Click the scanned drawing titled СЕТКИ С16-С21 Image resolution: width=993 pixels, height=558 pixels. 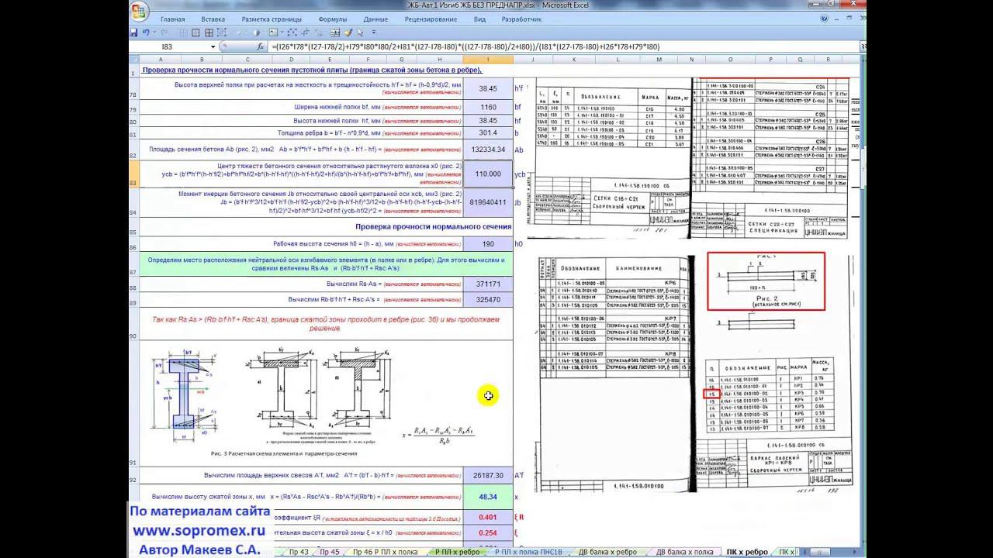[607, 155]
